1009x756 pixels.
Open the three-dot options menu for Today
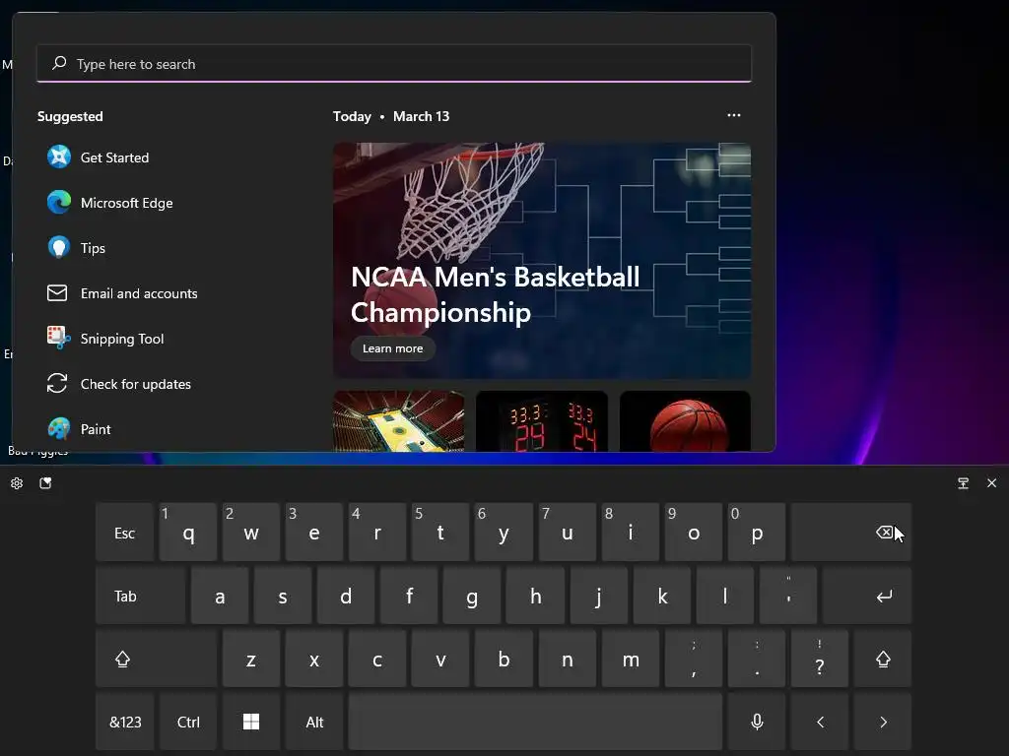(x=733, y=115)
